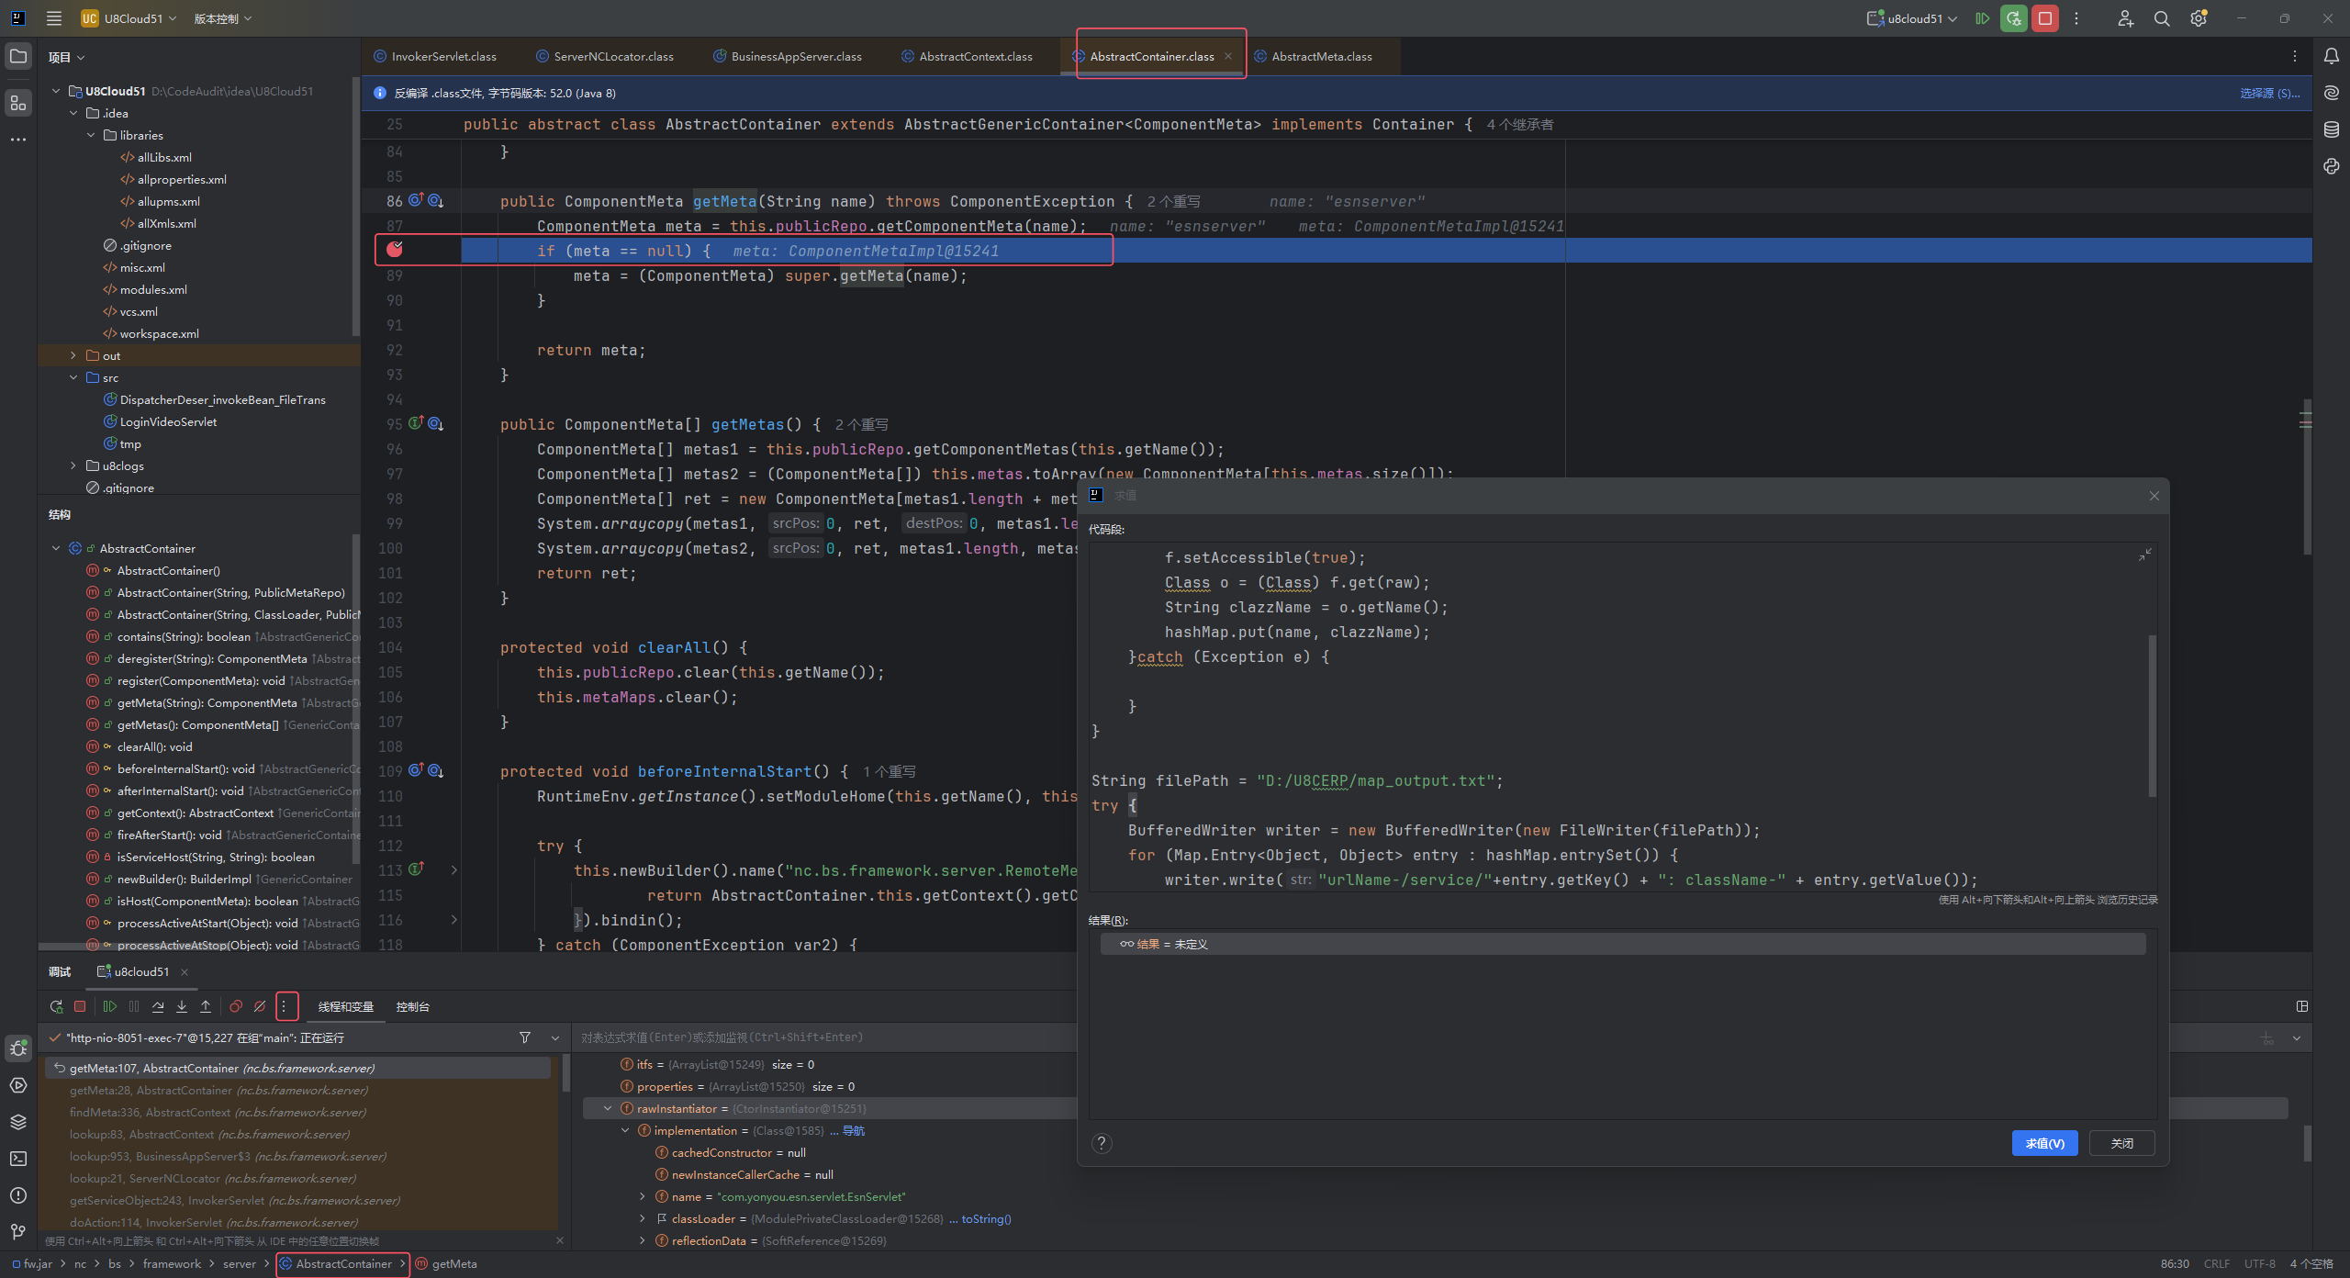This screenshot has height=1278, width=2350.
Task: Toggle the Mute Breakpoints button
Action: [x=260, y=1006]
